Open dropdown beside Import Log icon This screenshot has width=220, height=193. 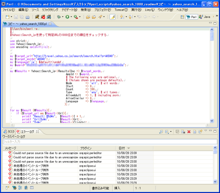tap(171, 132)
